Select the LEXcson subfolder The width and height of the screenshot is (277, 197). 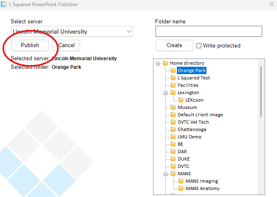pos(195,100)
